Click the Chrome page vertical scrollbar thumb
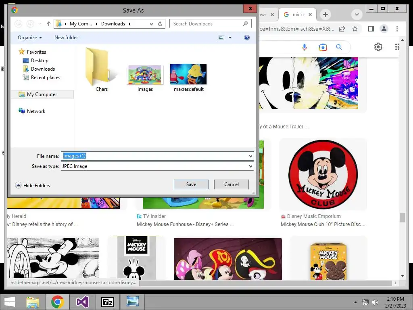 [402, 218]
